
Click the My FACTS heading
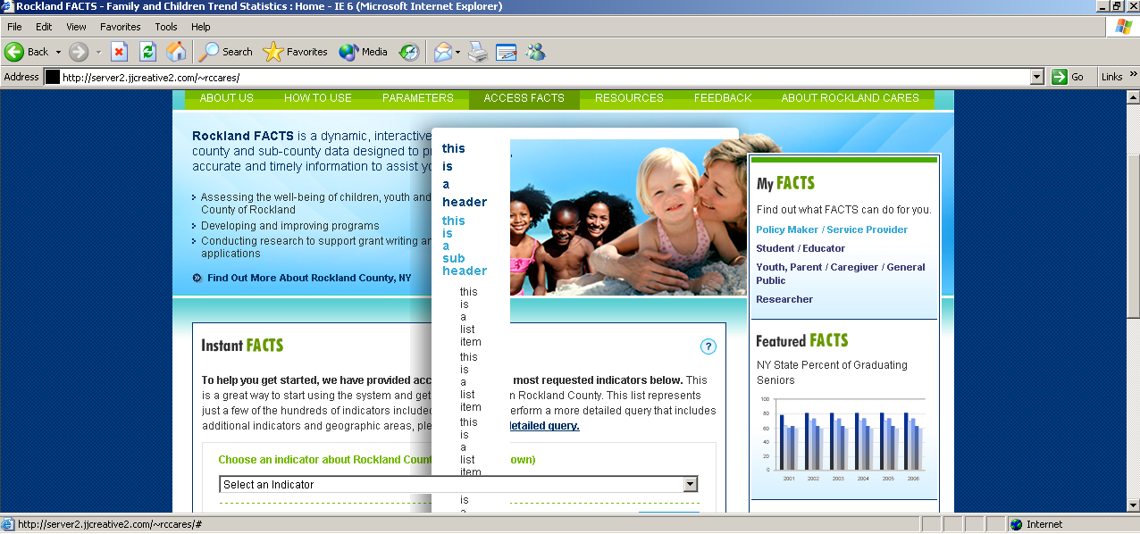785,183
